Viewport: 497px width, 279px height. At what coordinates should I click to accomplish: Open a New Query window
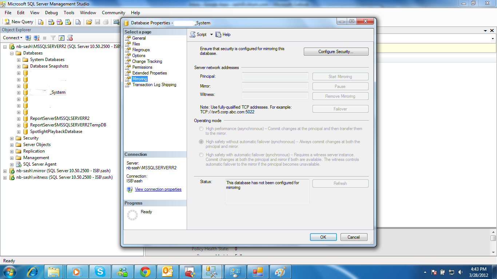tap(18, 21)
